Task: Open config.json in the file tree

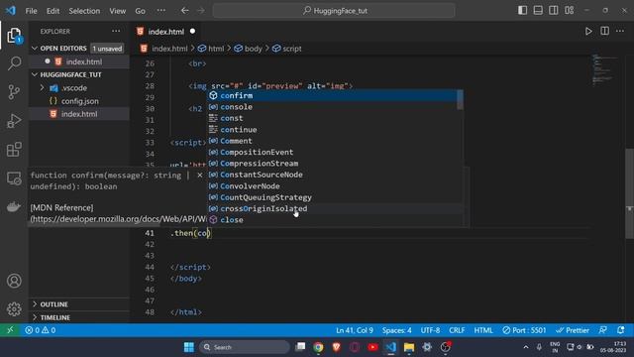Action: pos(79,101)
